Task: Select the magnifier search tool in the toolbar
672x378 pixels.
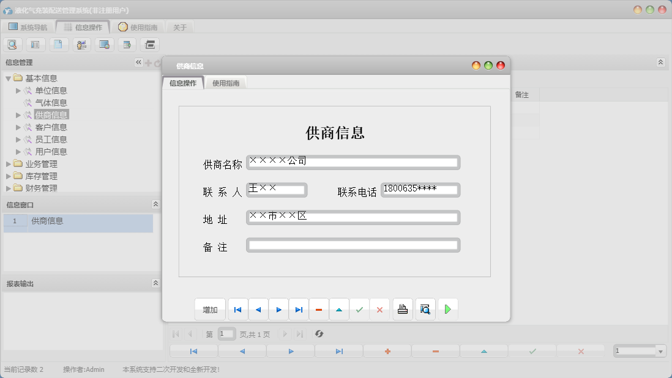Action: [x=12, y=44]
